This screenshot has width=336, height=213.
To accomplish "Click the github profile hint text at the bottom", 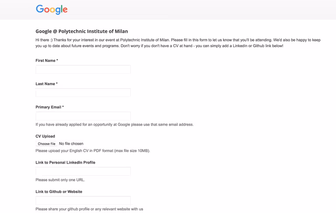I will [x=89, y=209].
